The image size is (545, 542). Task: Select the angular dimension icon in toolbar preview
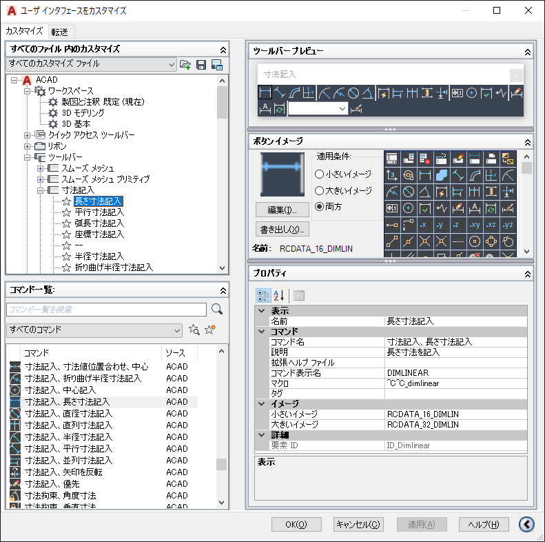click(x=368, y=93)
